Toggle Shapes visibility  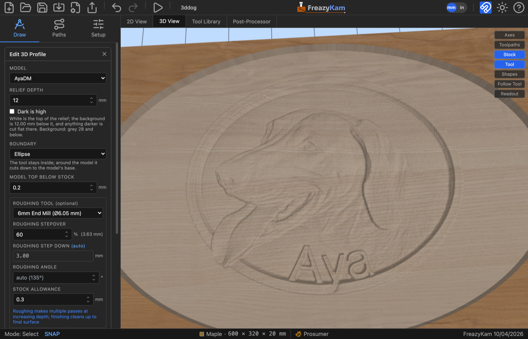[510, 74]
